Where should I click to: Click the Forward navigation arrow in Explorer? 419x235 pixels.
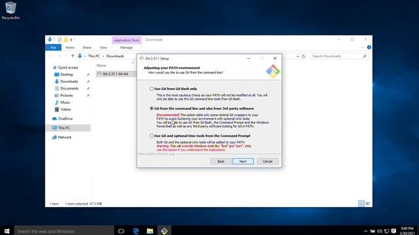[60, 56]
